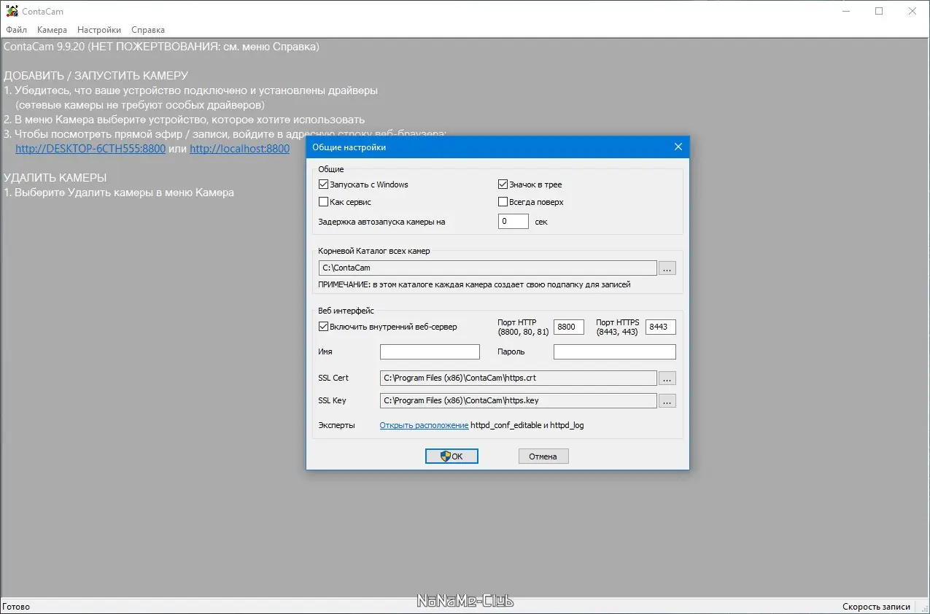Click the УДАЛИТЬ КАМЕРЫ heading
The width and height of the screenshot is (930, 614).
point(55,178)
